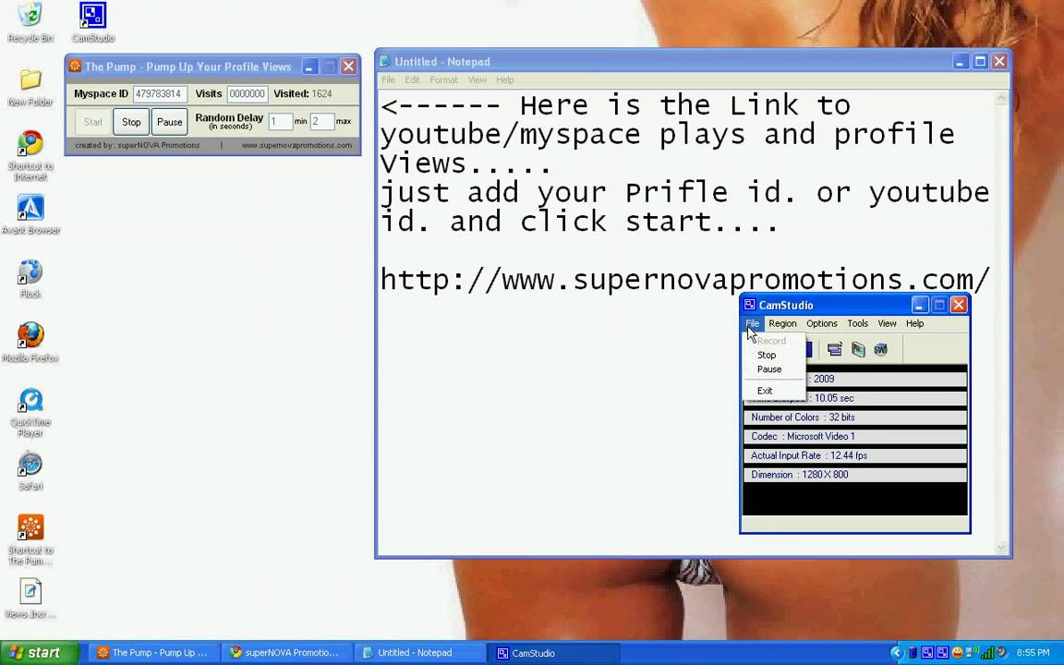The image size is (1064, 665).
Task: Click the Random Delay max field
Action: 322,122
